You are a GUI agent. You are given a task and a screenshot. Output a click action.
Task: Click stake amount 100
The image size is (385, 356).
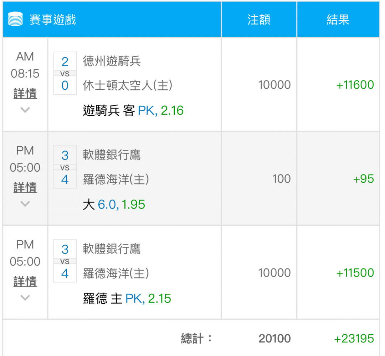281,179
